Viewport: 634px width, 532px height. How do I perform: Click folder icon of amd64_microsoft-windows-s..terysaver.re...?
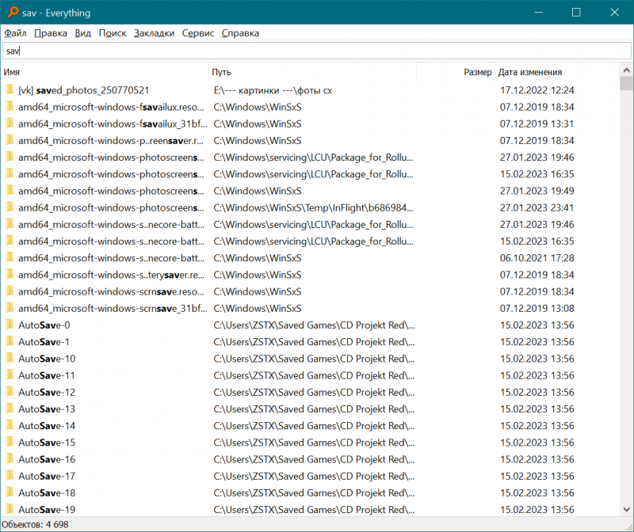coord(10,275)
